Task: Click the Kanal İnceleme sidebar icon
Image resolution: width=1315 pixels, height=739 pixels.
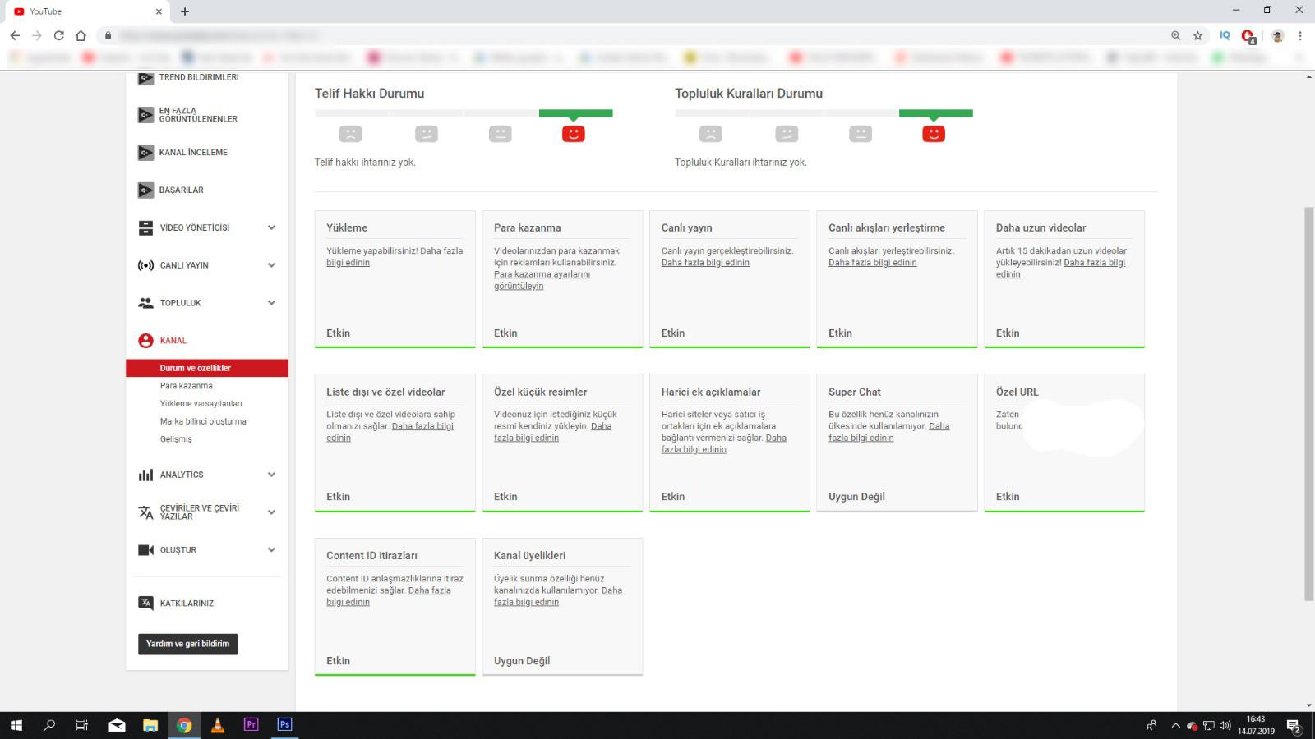Action: (145, 153)
